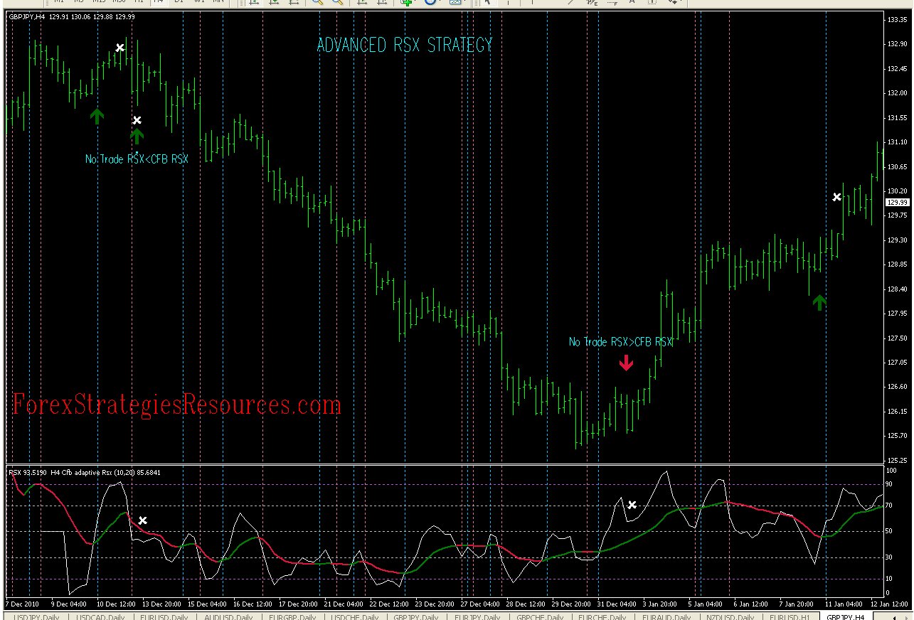
Task: Click the '7 Dec 2010' date label
Action: coord(23,604)
